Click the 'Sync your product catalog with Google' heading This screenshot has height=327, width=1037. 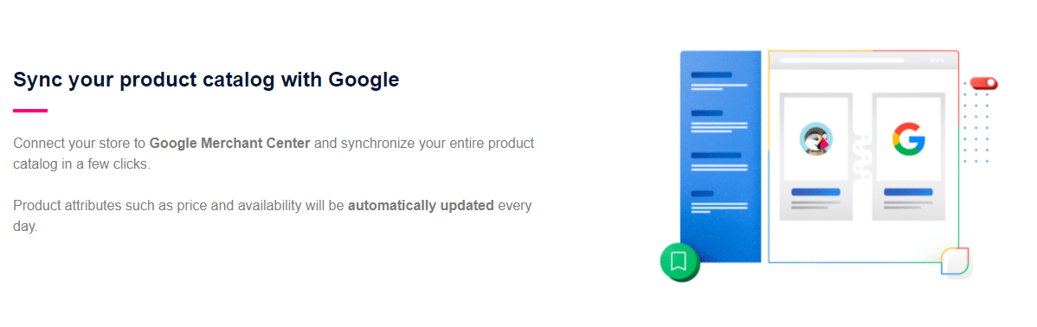point(206,80)
